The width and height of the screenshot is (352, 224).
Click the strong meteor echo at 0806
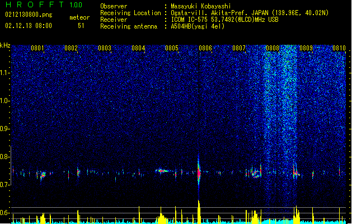pyautogui.click(x=199, y=172)
